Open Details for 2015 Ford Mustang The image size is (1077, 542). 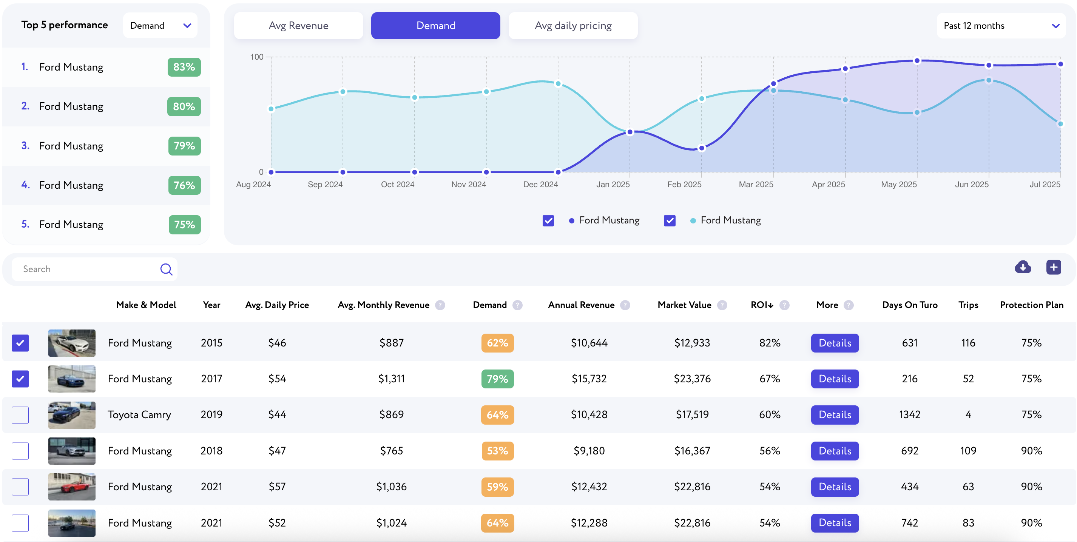tap(835, 343)
